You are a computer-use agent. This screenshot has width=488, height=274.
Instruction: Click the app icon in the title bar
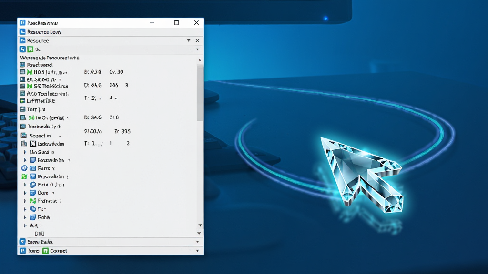click(x=22, y=23)
